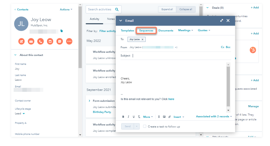This screenshot has height=146, width=270.
Task: Open the Send button dropdown arrow
Action: [136, 126]
